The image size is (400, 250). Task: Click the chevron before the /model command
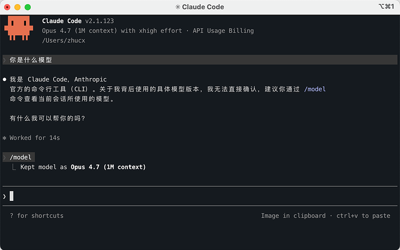point(4,157)
